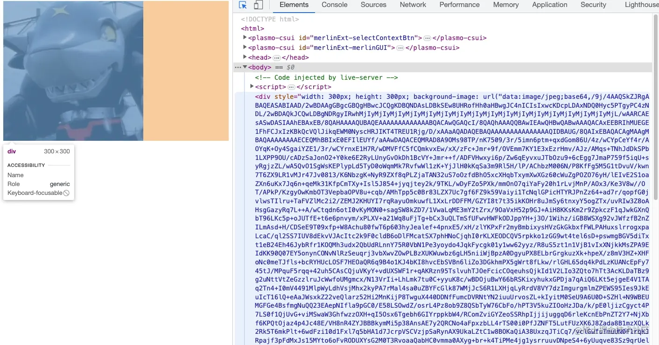
Task: Open the Performance tab
Action: (460, 5)
